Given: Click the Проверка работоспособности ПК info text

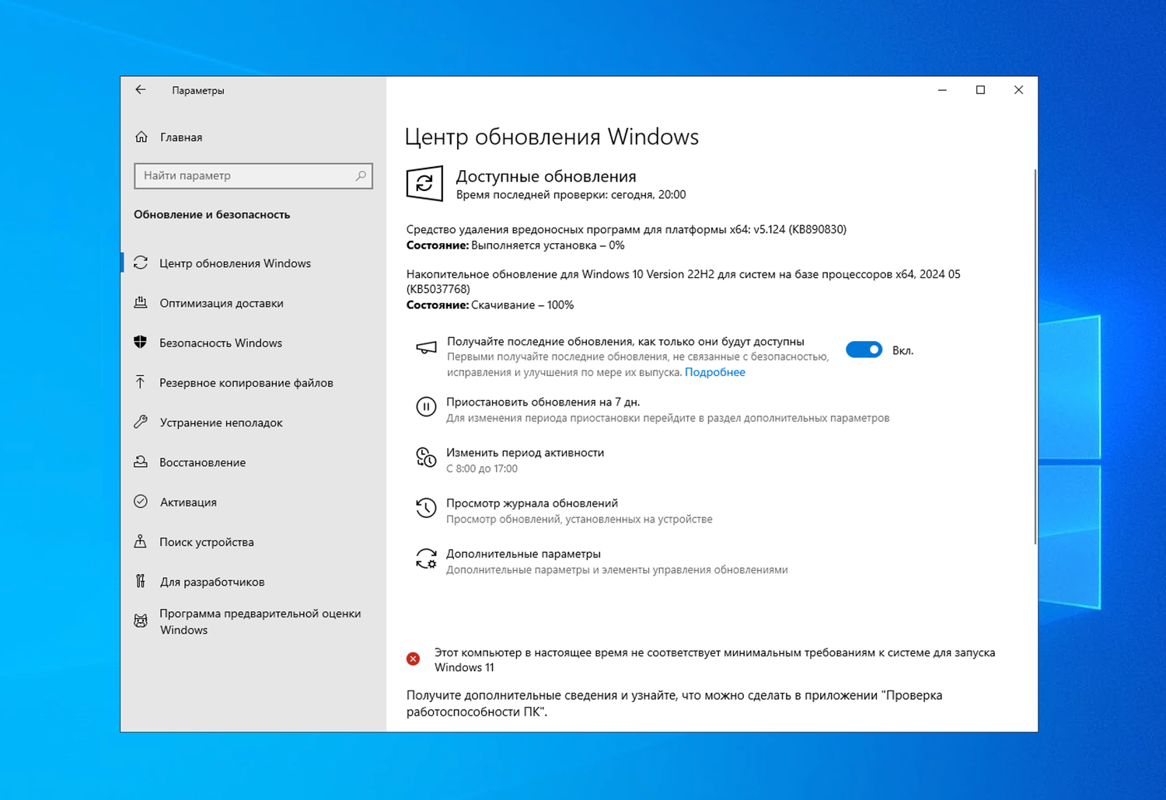Looking at the screenshot, I should (x=675, y=703).
